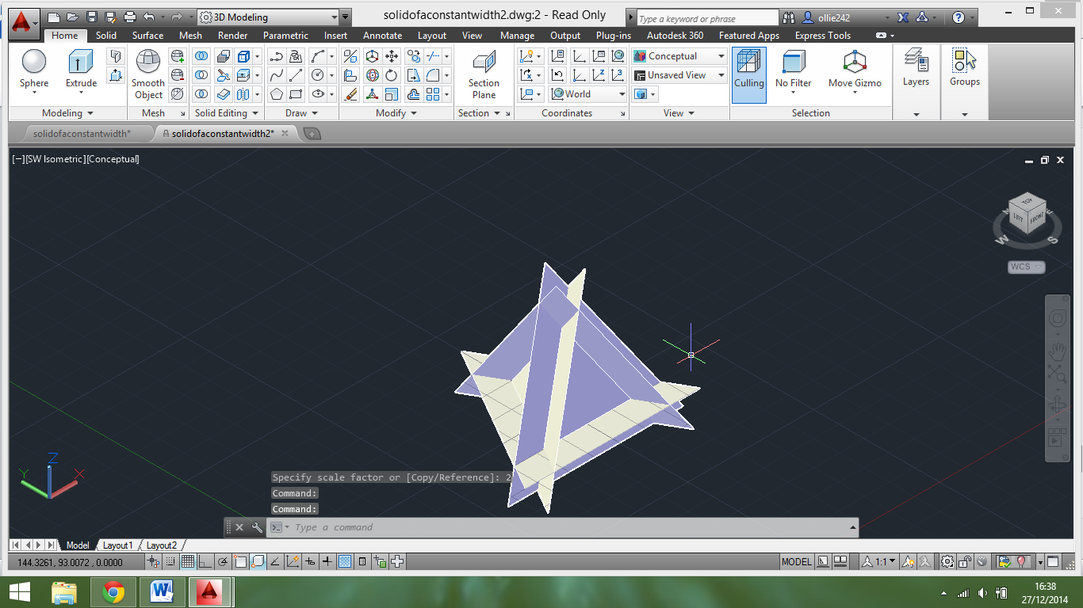Image resolution: width=1083 pixels, height=608 pixels.
Task: Switch to the Solid ribbon tab
Action: 106,36
